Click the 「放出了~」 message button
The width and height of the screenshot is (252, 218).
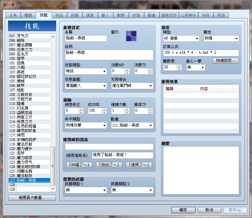[109, 165]
